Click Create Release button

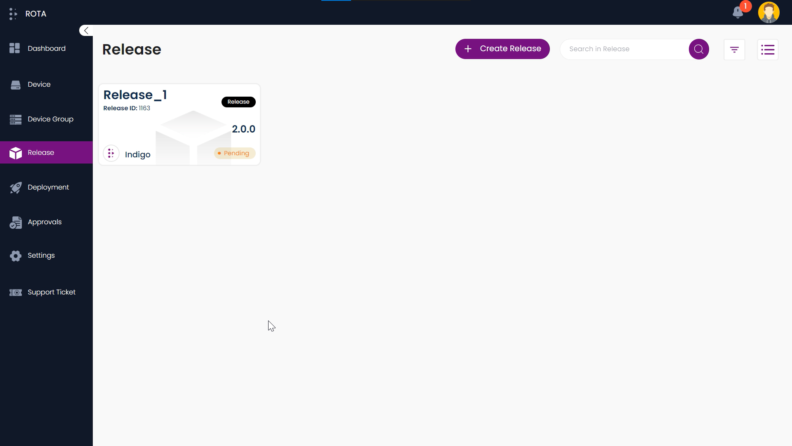pyautogui.click(x=502, y=48)
